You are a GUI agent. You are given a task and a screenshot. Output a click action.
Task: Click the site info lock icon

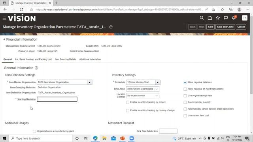pos(32,9)
